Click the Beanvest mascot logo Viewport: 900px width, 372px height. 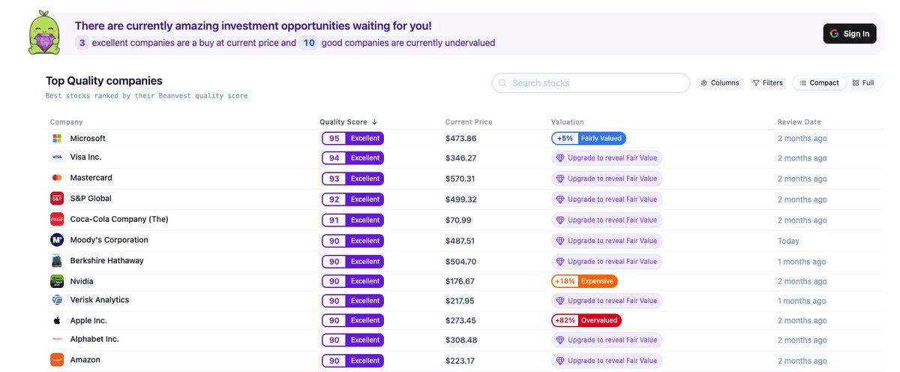46,34
